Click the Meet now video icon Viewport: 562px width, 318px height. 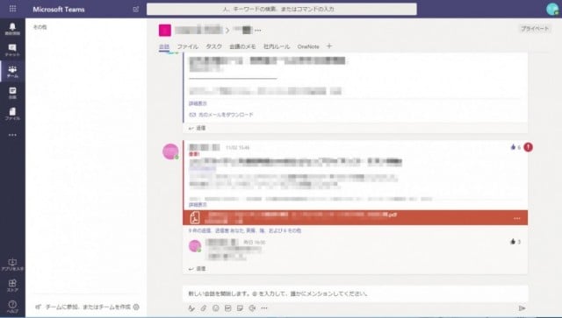(252, 308)
